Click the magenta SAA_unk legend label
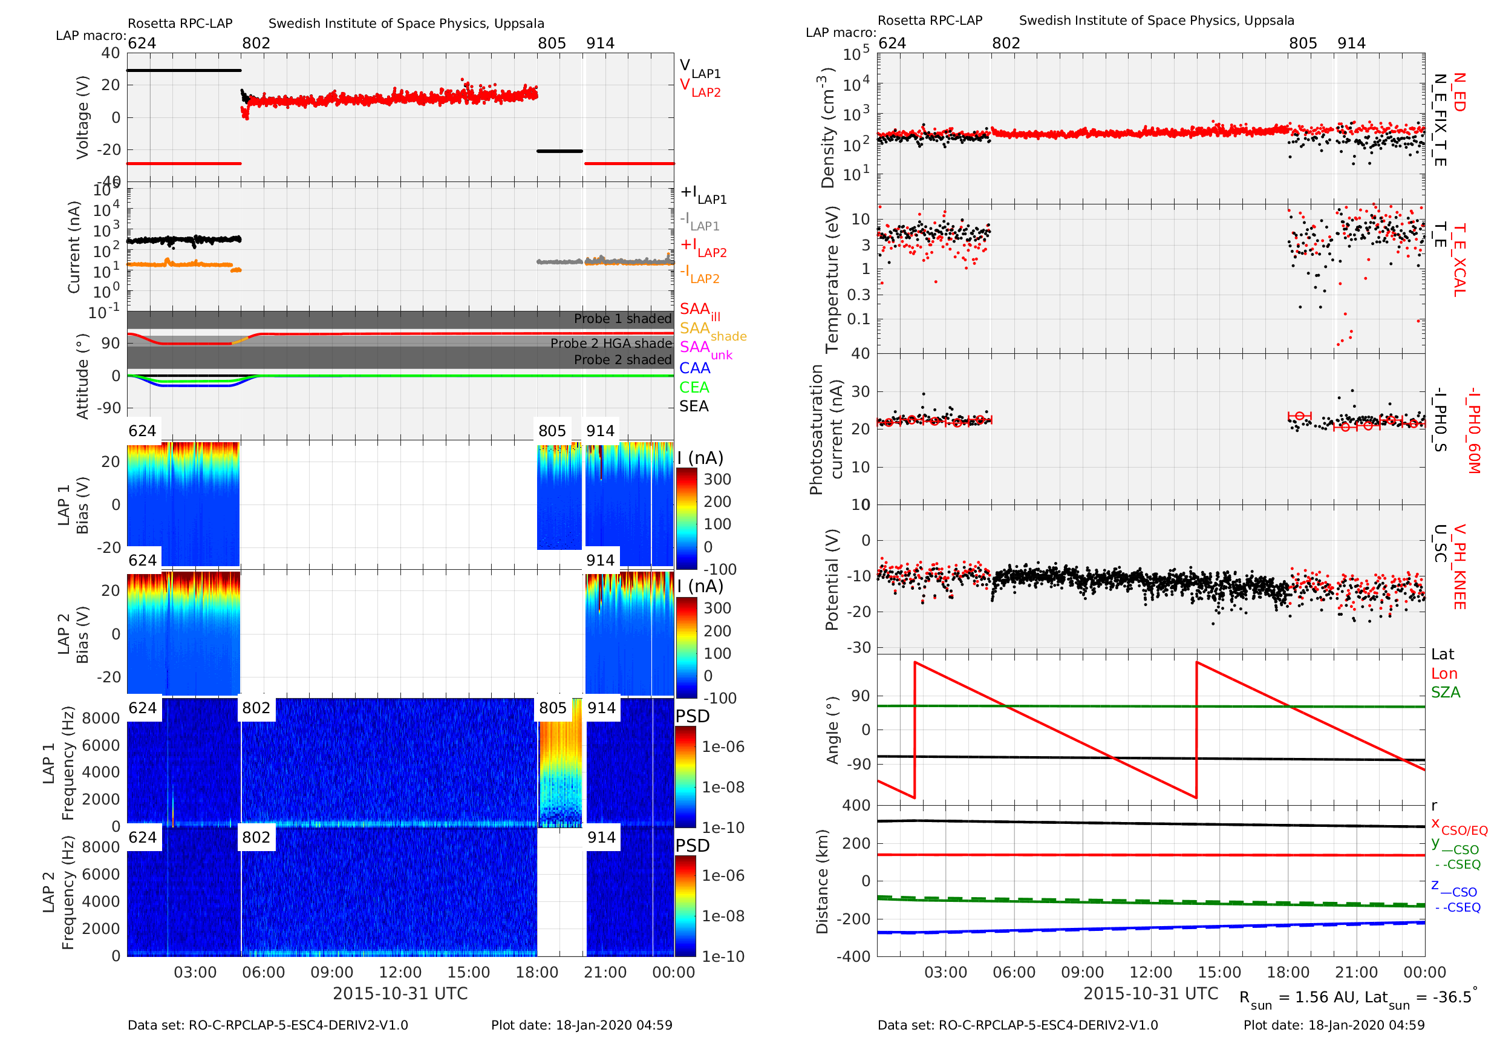 (x=706, y=350)
